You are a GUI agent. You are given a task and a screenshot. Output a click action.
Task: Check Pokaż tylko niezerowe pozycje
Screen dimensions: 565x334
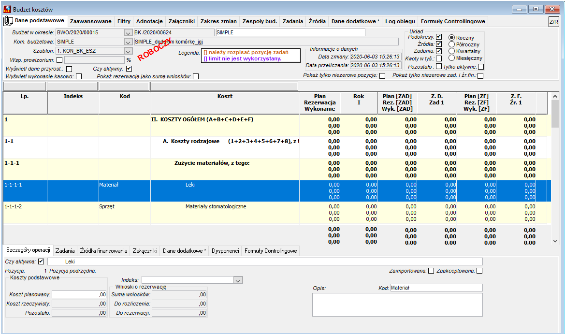[382, 76]
